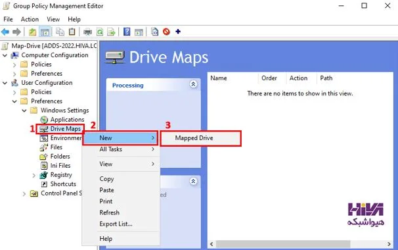
Task: Select the Files tree item icon
Action: coord(44,147)
